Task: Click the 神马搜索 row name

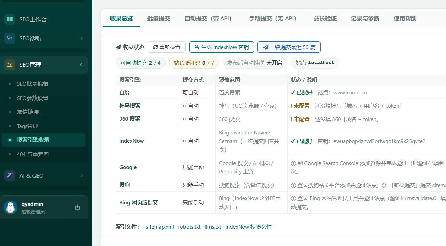Action: click(x=130, y=106)
